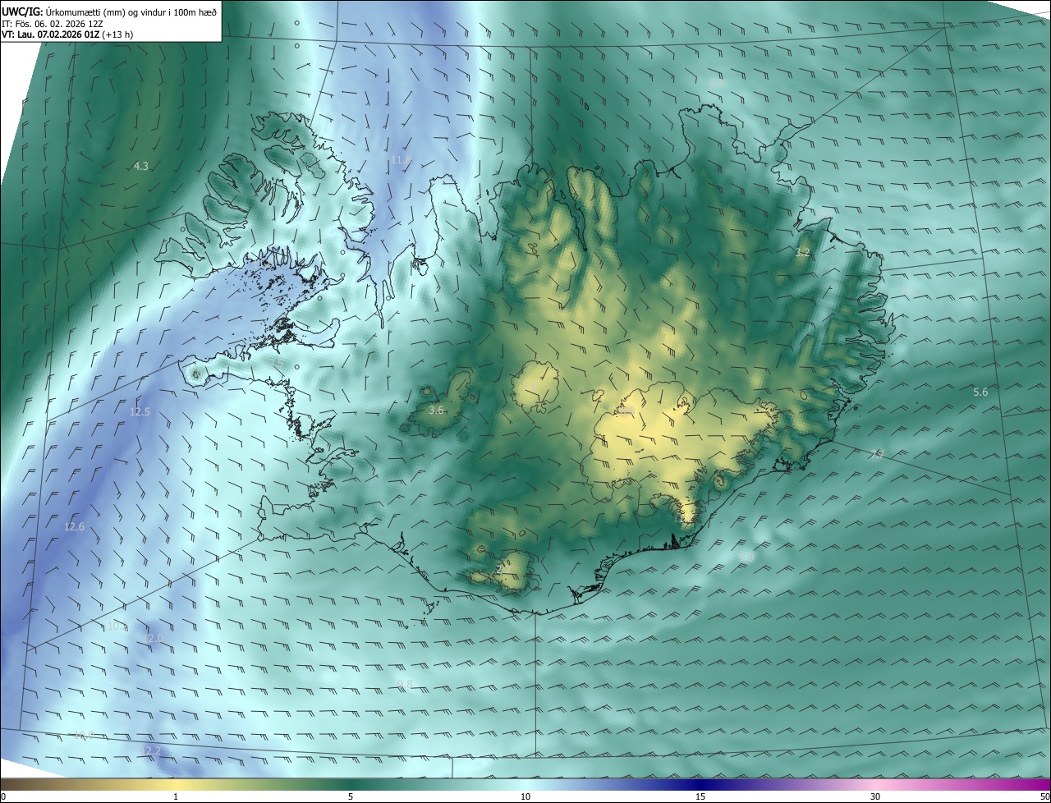Click the colour scale tick label 30
The height and width of the screenshot is (803, 1051).
point(875,796)
